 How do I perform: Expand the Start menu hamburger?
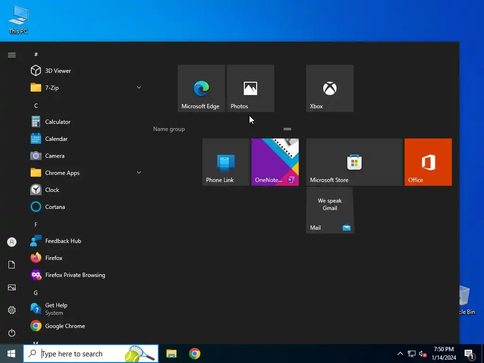point(12,55)
